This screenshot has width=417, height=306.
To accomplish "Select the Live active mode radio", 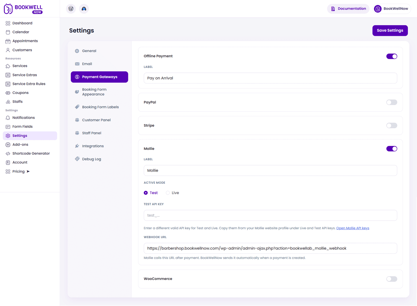I will point(168,193).
